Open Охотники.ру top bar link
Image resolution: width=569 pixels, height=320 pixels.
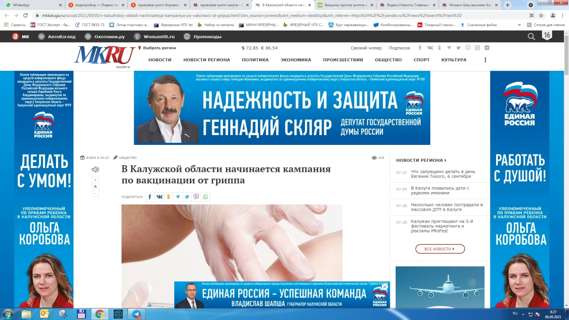(104, 36)
